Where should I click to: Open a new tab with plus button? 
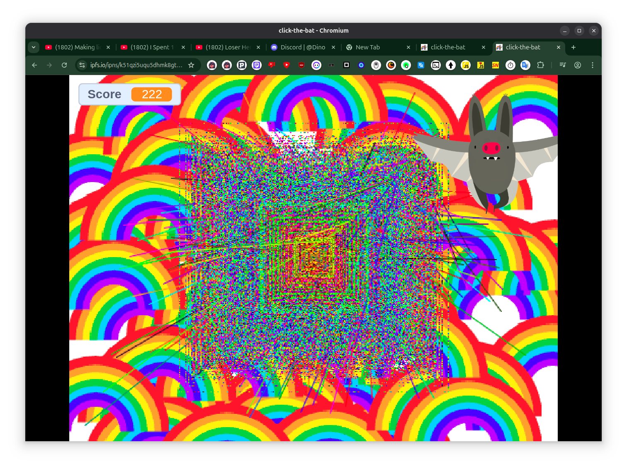coord(574,47)
